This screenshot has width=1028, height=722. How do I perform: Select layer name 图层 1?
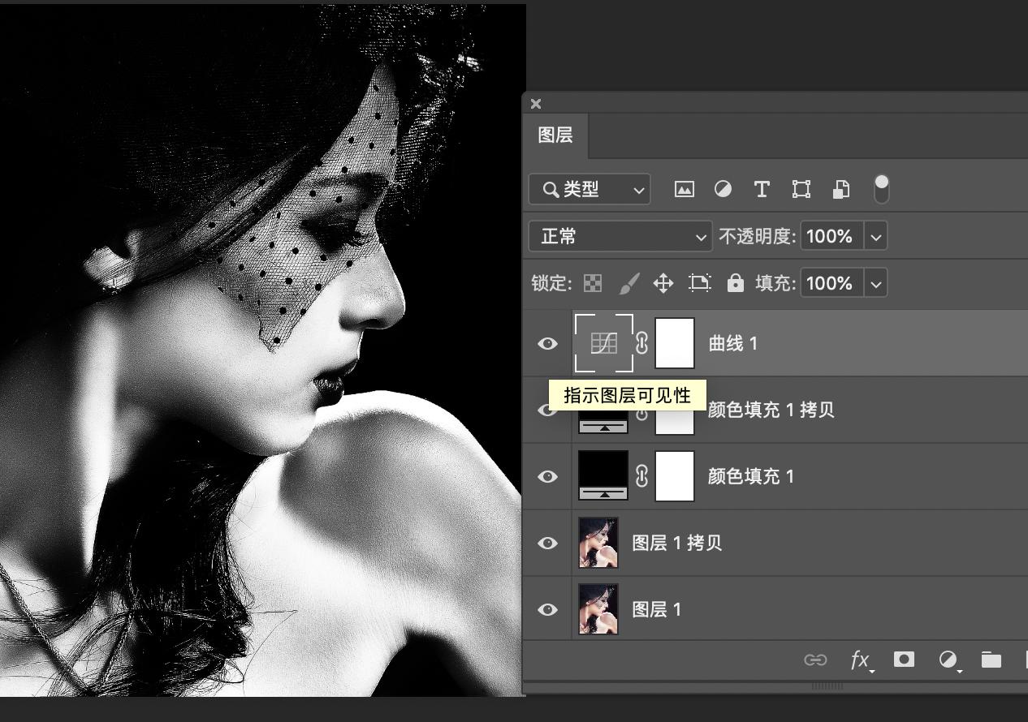(x=657, y=610)
